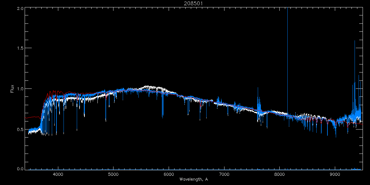Click the 5000 wavelength tick label
370x185 pixels.
coord(113,174)
